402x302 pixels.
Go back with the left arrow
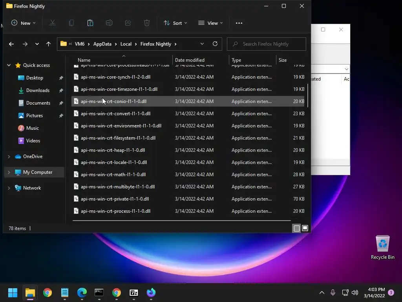[11, 44]
